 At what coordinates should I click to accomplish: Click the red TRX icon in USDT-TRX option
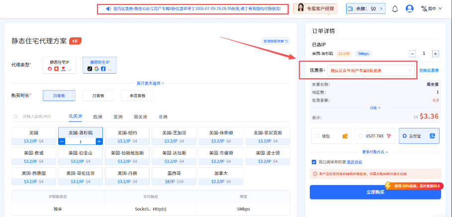click(x=389, y=136)
